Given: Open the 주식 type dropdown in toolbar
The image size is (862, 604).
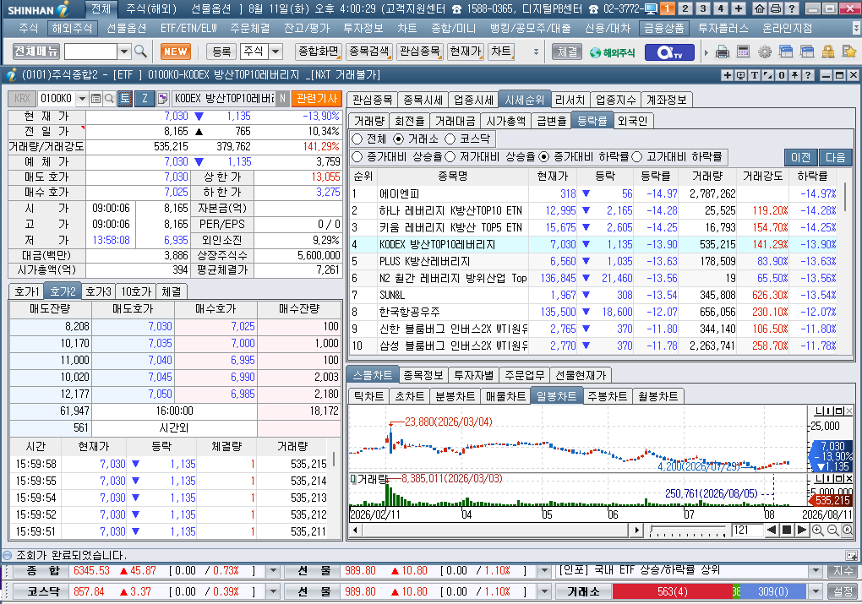Looking at the screenshot, I should pos(276,52).
